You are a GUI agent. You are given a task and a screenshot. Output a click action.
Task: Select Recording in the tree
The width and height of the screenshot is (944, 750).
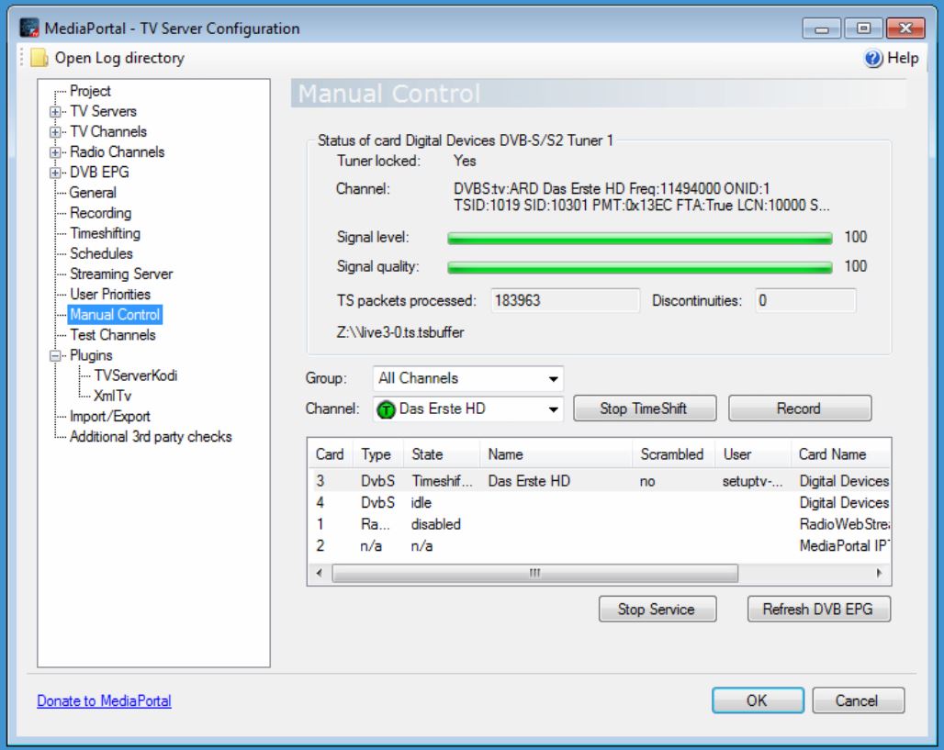[x=100, y=213]
